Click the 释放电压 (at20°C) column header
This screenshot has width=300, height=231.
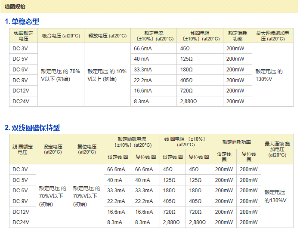107,36
